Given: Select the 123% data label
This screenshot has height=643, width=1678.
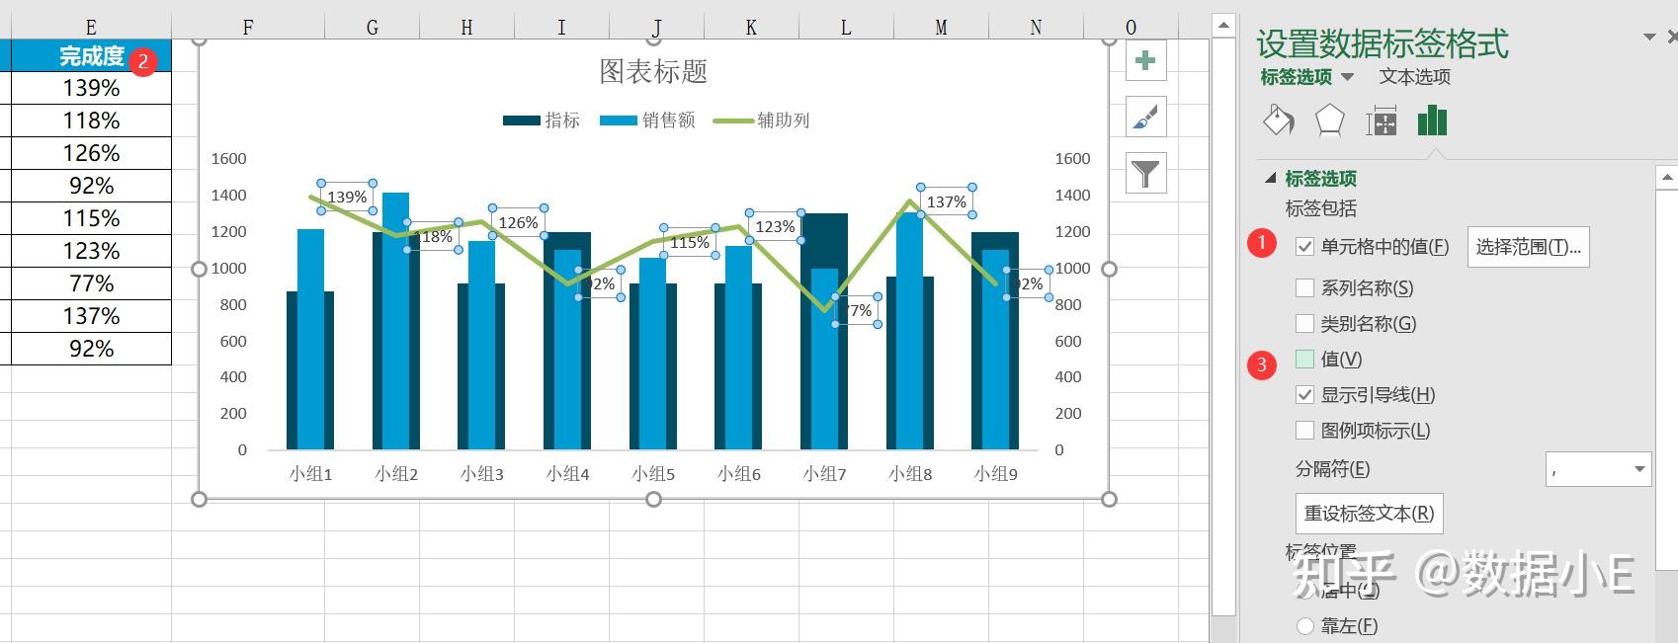Looking at the screenshot, I should click(x=775, y=227).
